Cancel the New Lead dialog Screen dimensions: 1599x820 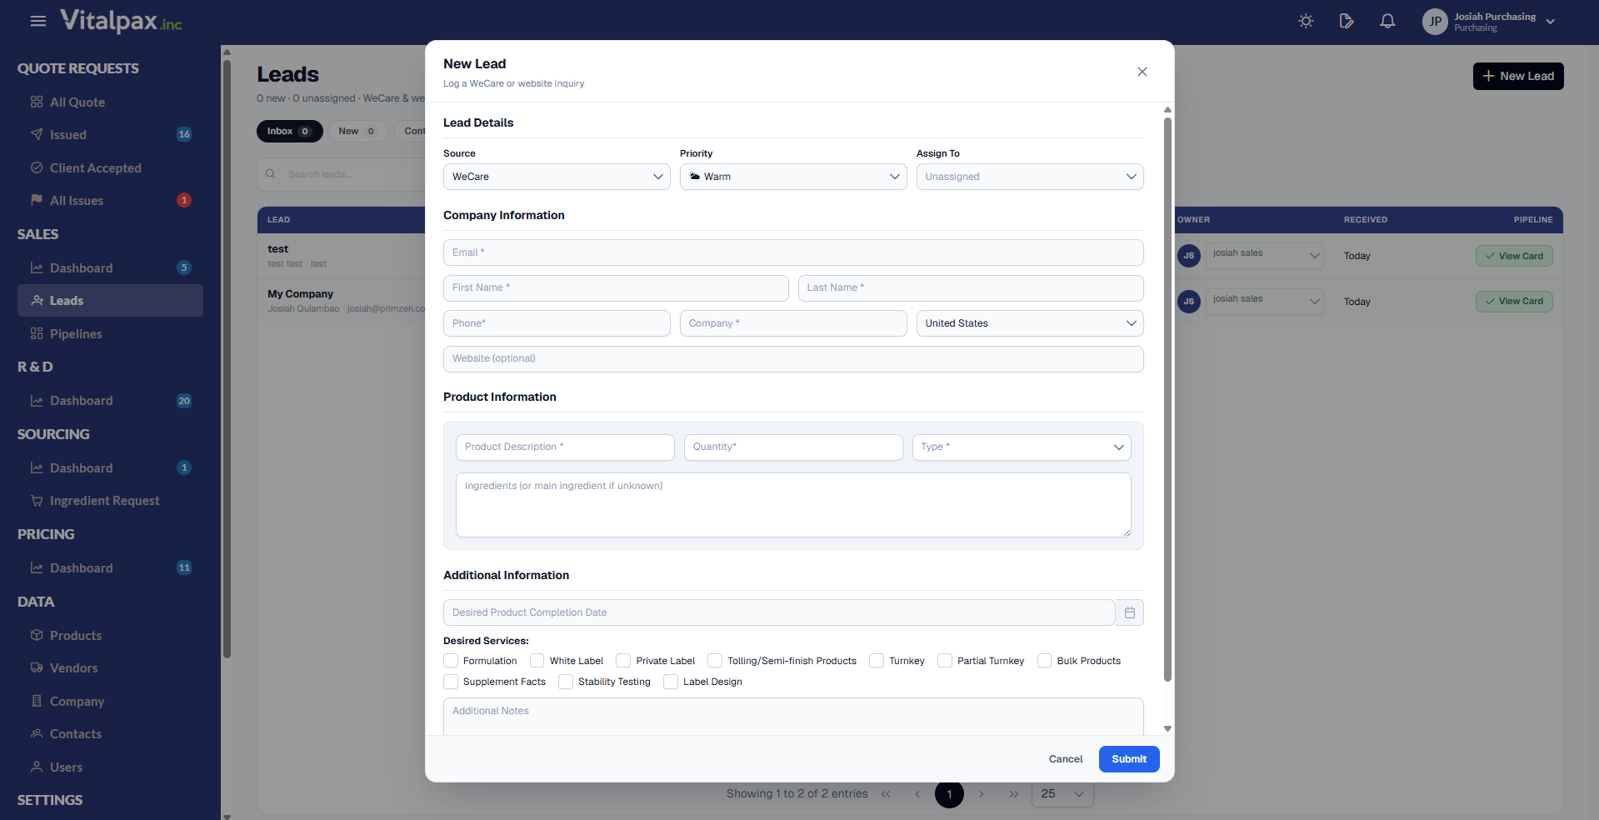[1066, 759]
